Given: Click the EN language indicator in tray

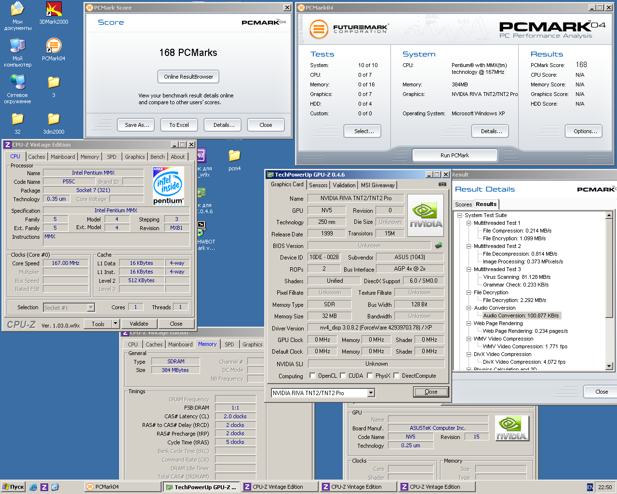Looking at the screenshot, I should coord(590,487).
